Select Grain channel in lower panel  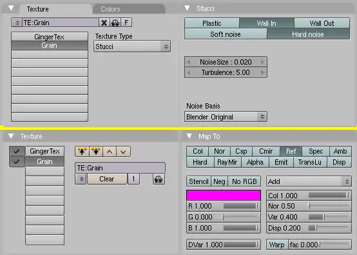[44, 161]
